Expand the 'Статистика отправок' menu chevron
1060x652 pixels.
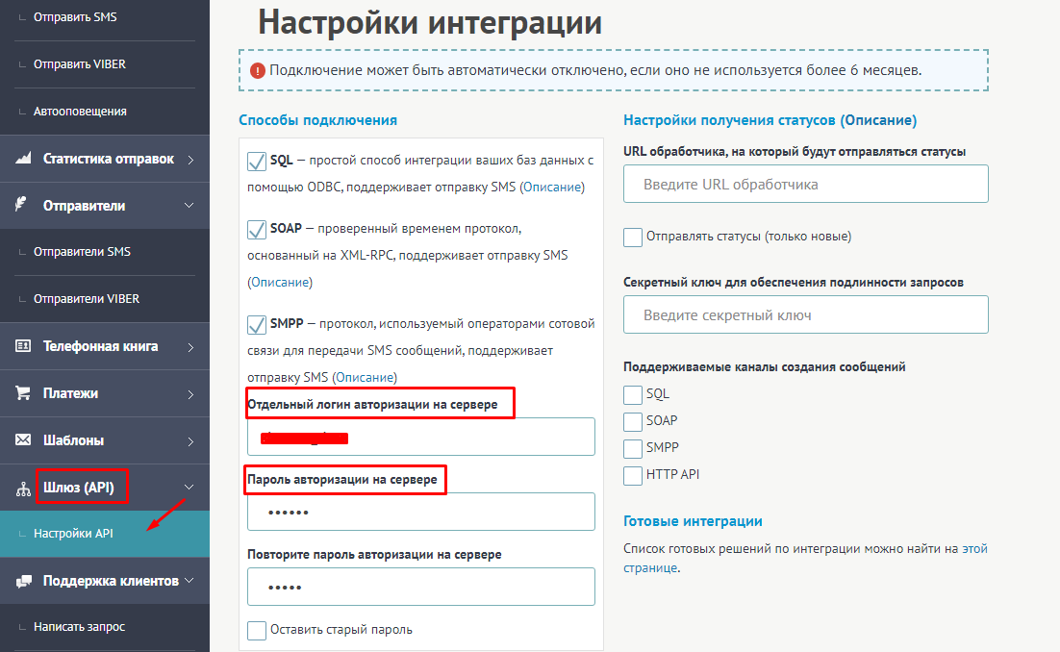tap(190, 160)
